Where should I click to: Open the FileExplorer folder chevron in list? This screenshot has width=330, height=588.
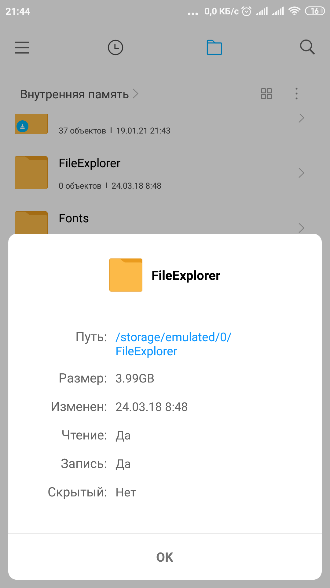click(301, 173)
